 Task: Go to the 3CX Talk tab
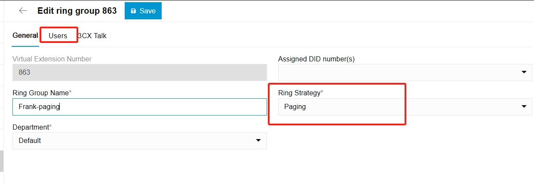(x=92, y=36)
